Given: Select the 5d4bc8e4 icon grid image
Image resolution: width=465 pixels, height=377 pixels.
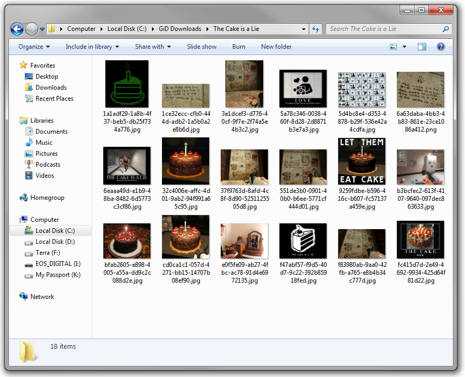Looking at the screenshot, I should click(x=362, y=90).
